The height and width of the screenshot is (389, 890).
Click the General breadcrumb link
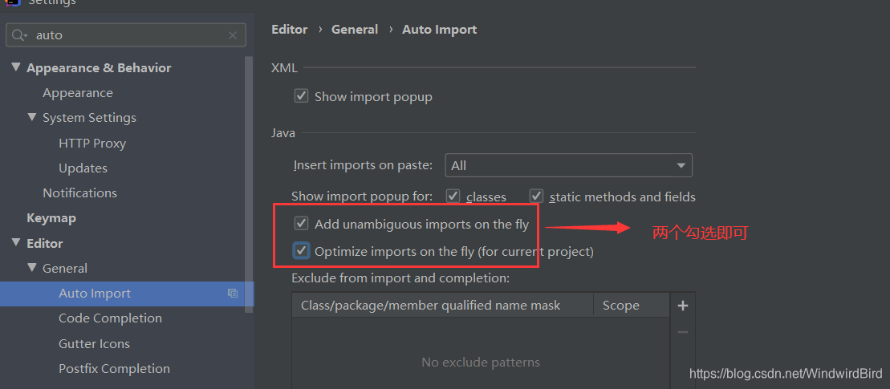355,30
